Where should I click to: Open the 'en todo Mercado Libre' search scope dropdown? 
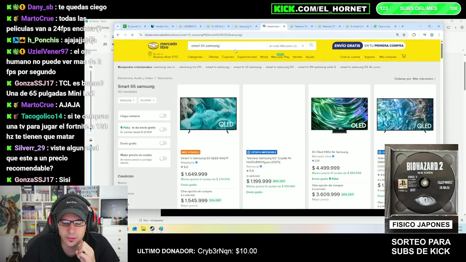tap(286, 46)
